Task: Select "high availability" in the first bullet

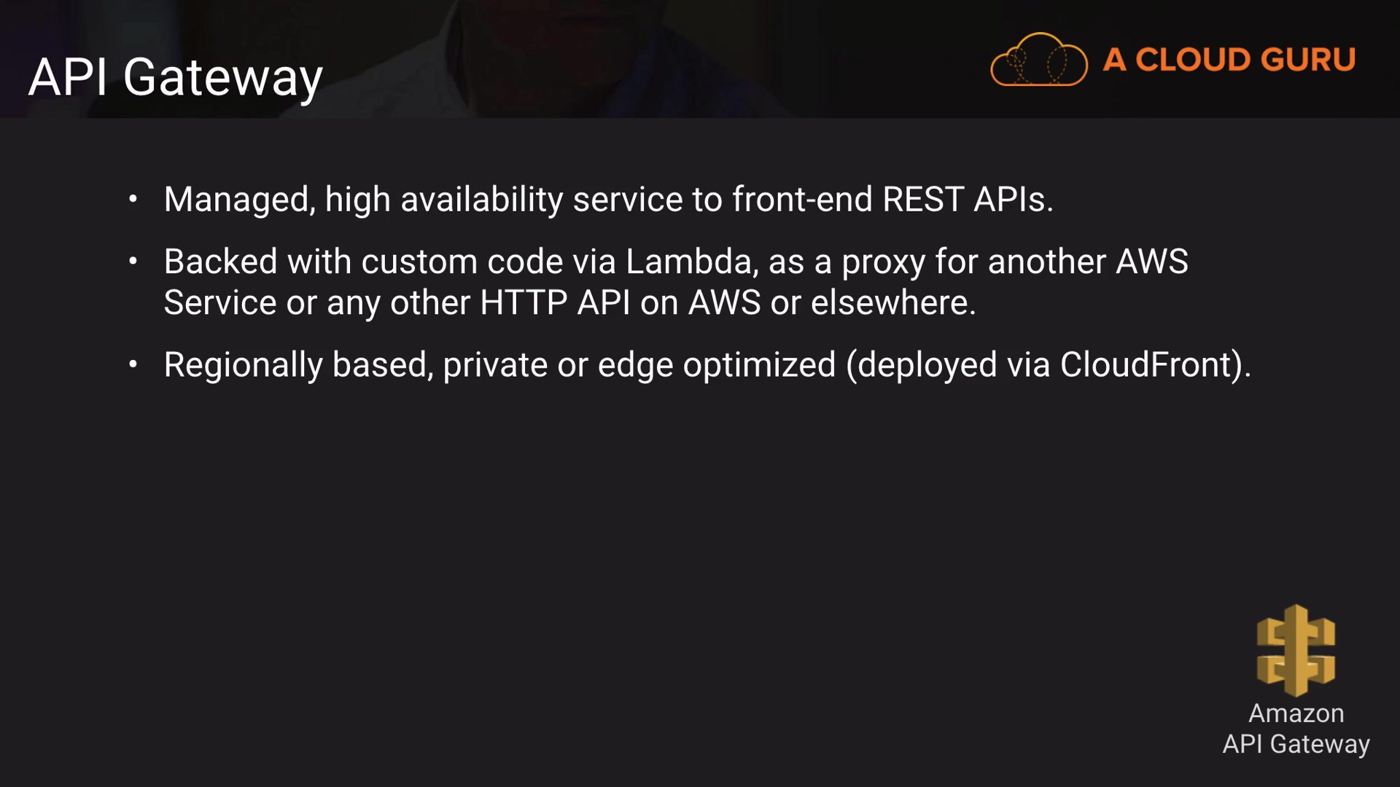Action: click(x=443, y=200)
